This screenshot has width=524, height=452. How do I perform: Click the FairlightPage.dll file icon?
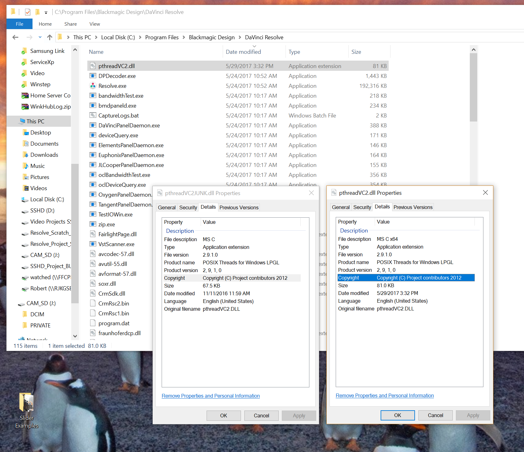coord(93,234)
